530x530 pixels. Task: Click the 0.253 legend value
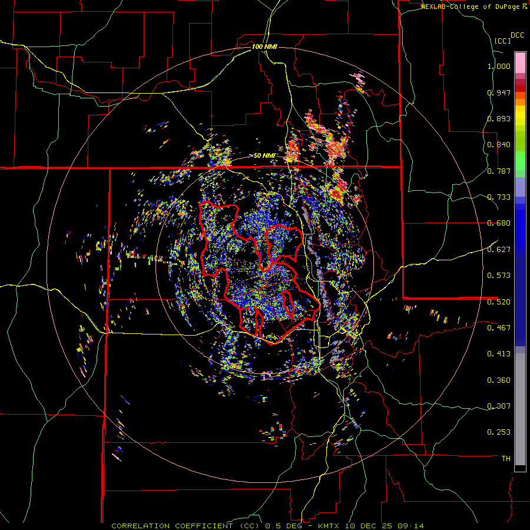click(x=499, y=432)
